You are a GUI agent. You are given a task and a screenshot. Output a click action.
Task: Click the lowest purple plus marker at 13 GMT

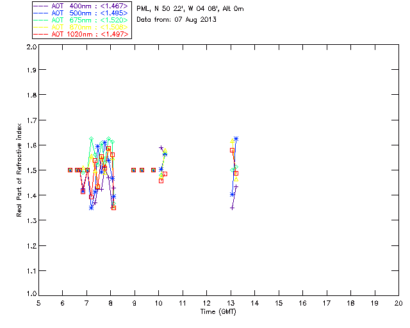(x=232, y=208)
